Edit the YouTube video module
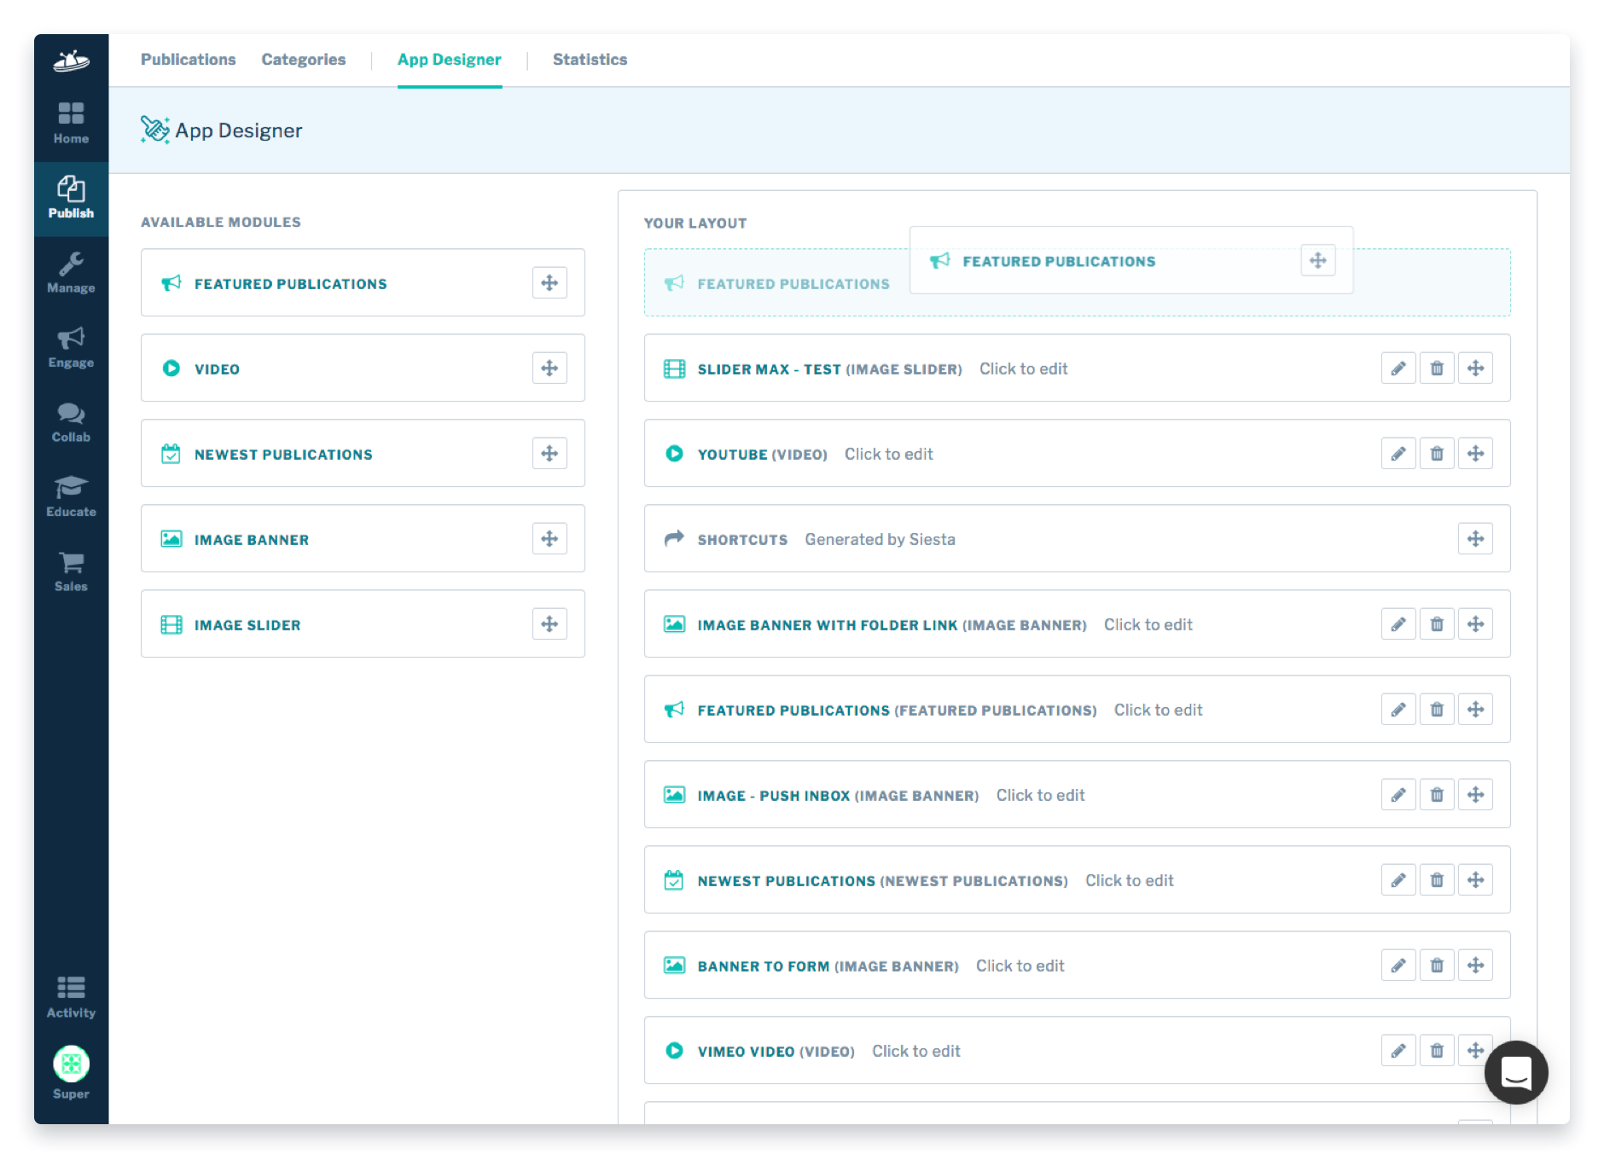The height and width of the screenshot is (1160, 1604). click(1398, 453)
